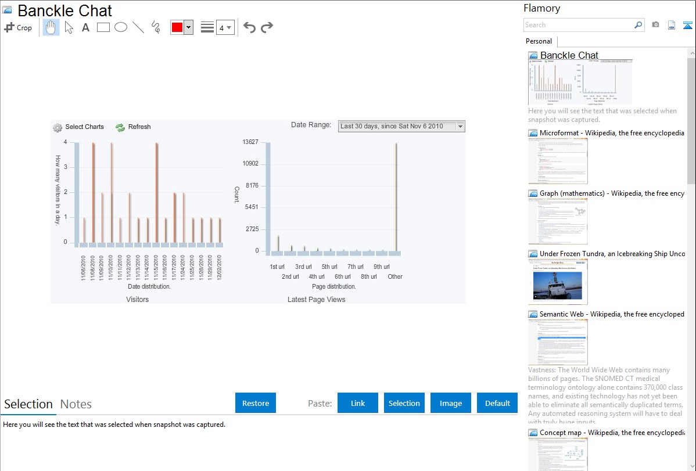Select the rectangle drawing tool
Image resolution: width=696 pixels, height=471 pixels.
click(x=103, y=27)
